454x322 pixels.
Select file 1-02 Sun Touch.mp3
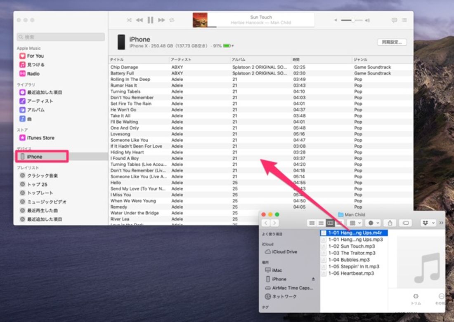(x=354, y=246)
